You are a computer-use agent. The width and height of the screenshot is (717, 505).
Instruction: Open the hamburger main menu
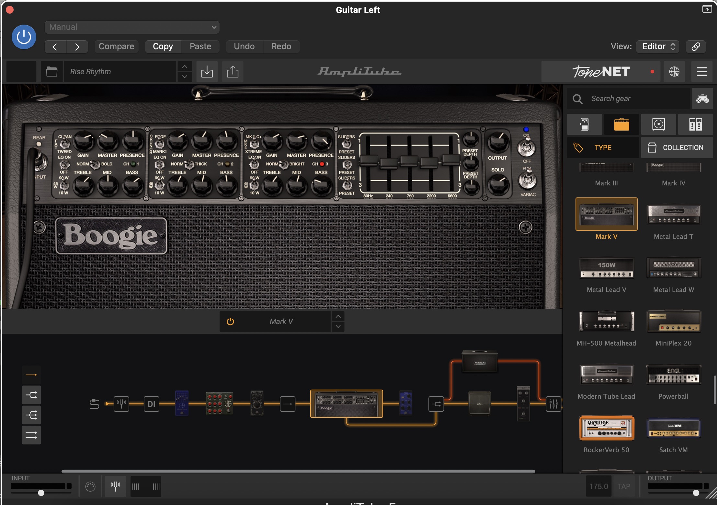[702, 72]
